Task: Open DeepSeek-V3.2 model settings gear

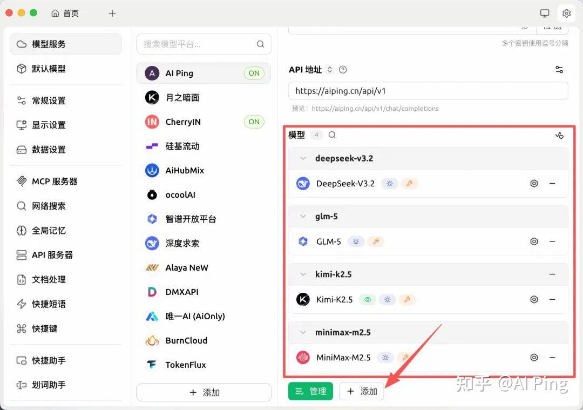Action: click(534, 184)
